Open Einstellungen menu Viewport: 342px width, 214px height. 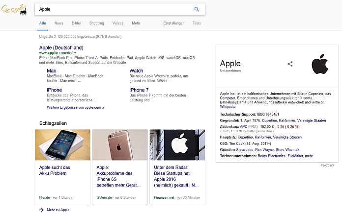tap(174, 23)
